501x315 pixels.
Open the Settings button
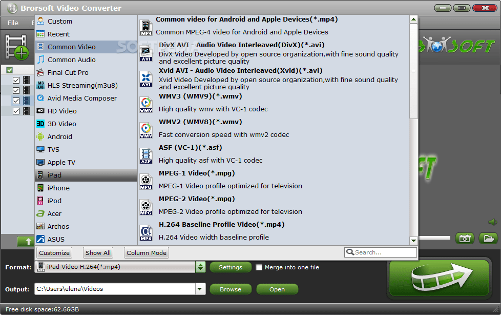pos(231,267)
